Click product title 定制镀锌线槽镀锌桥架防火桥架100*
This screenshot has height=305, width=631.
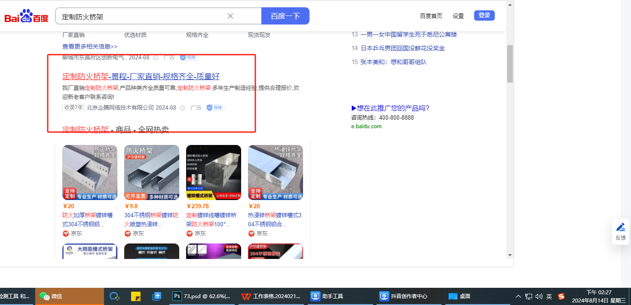211,219
